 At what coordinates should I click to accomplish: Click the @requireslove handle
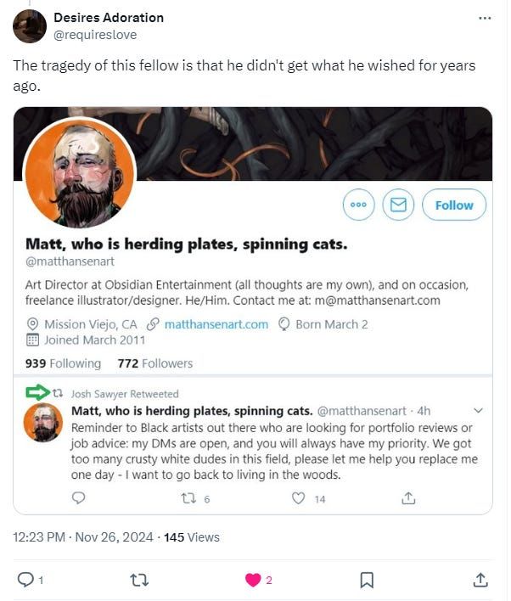click(95, 35)
